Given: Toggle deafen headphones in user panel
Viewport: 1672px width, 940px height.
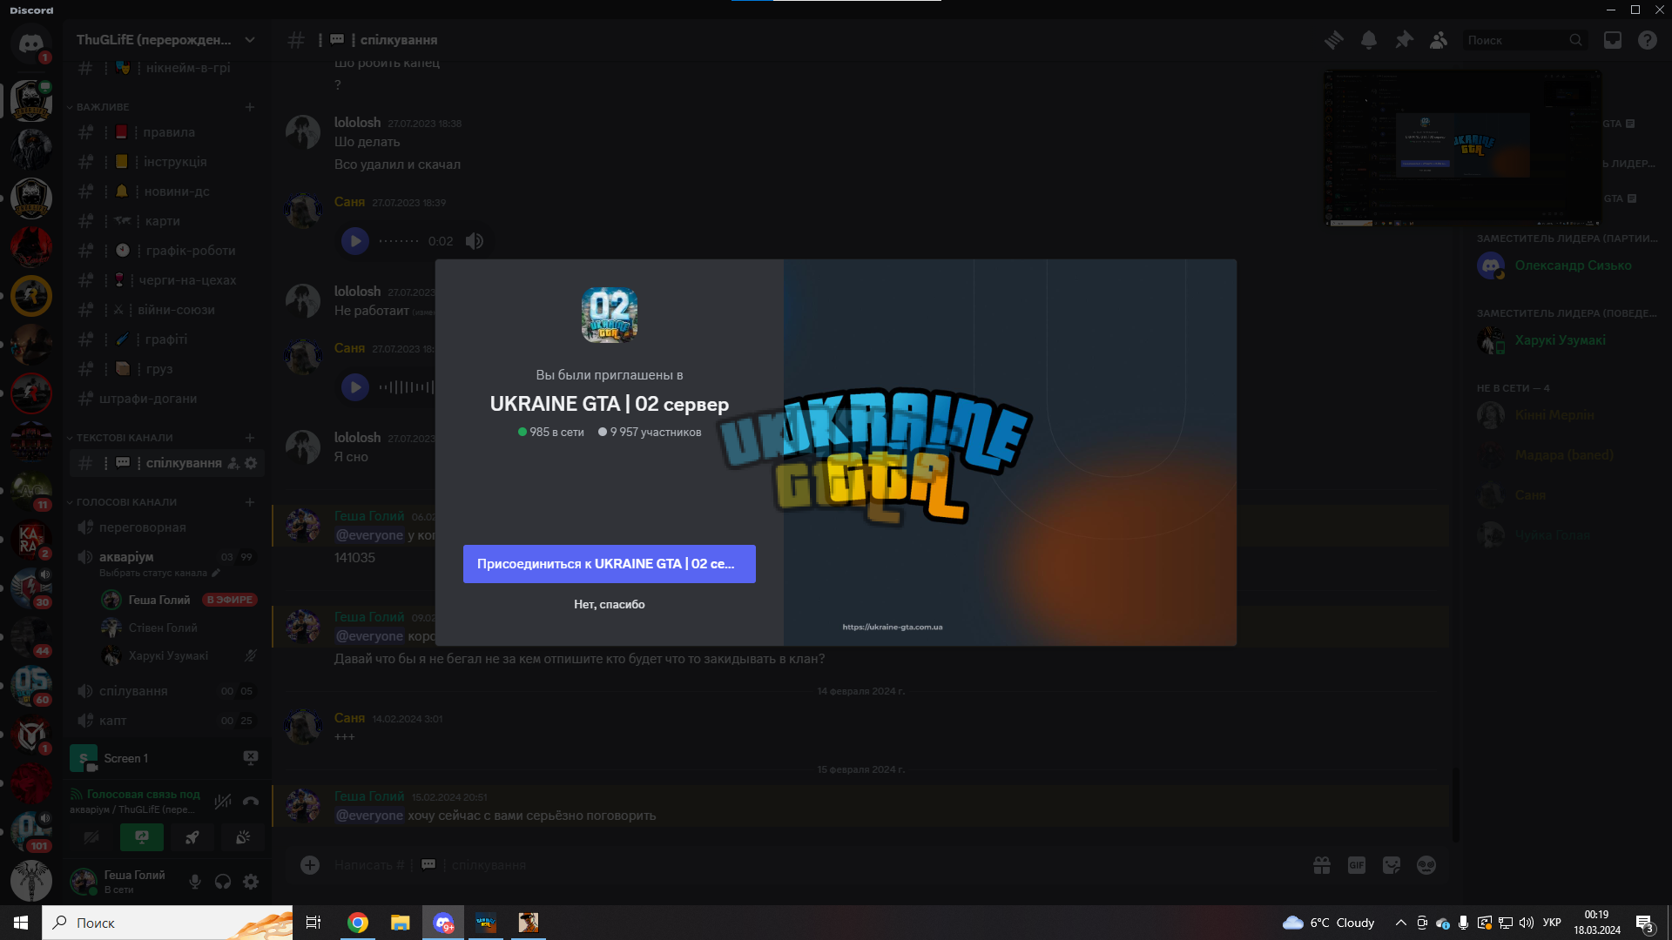Looking at the screenshot, I should tap(223, 882).
